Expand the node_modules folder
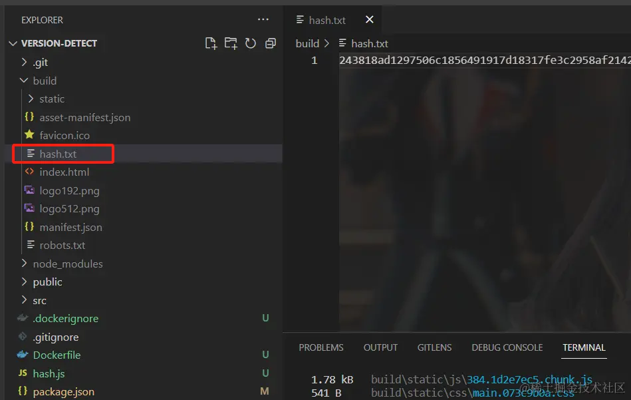The width and height of the screenshot is (631, 400). point(24,264)
